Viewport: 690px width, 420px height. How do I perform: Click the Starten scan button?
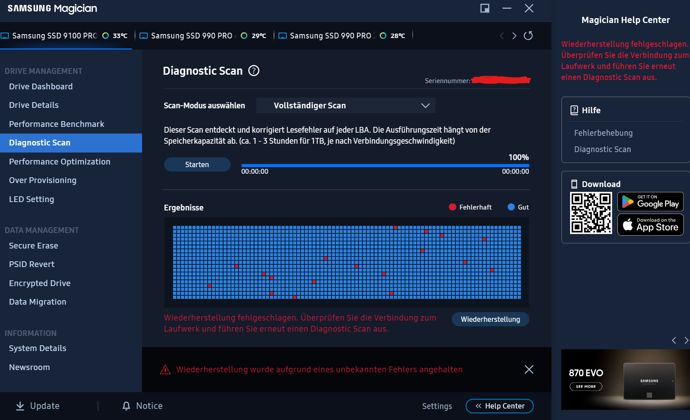197,164
